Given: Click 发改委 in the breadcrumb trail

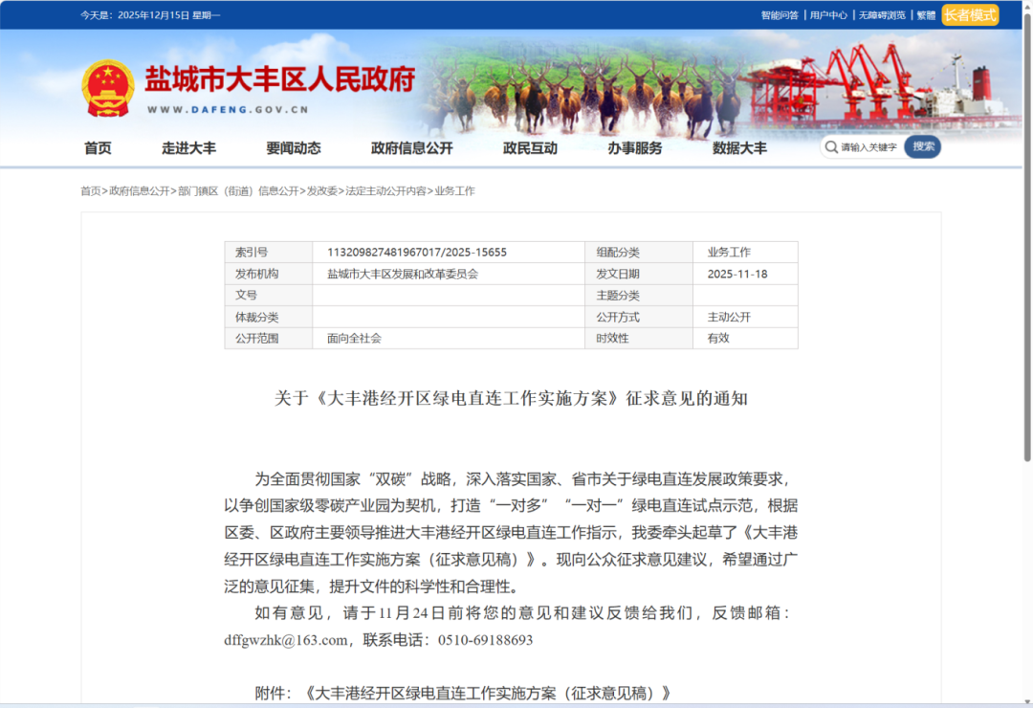Looking at the screenshot, I should [322, 190].
